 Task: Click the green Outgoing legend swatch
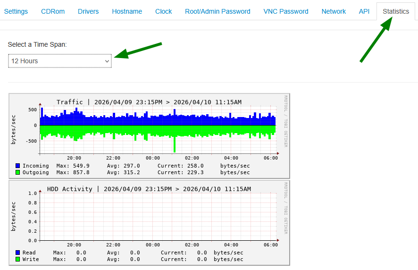[x=17, y=172]
